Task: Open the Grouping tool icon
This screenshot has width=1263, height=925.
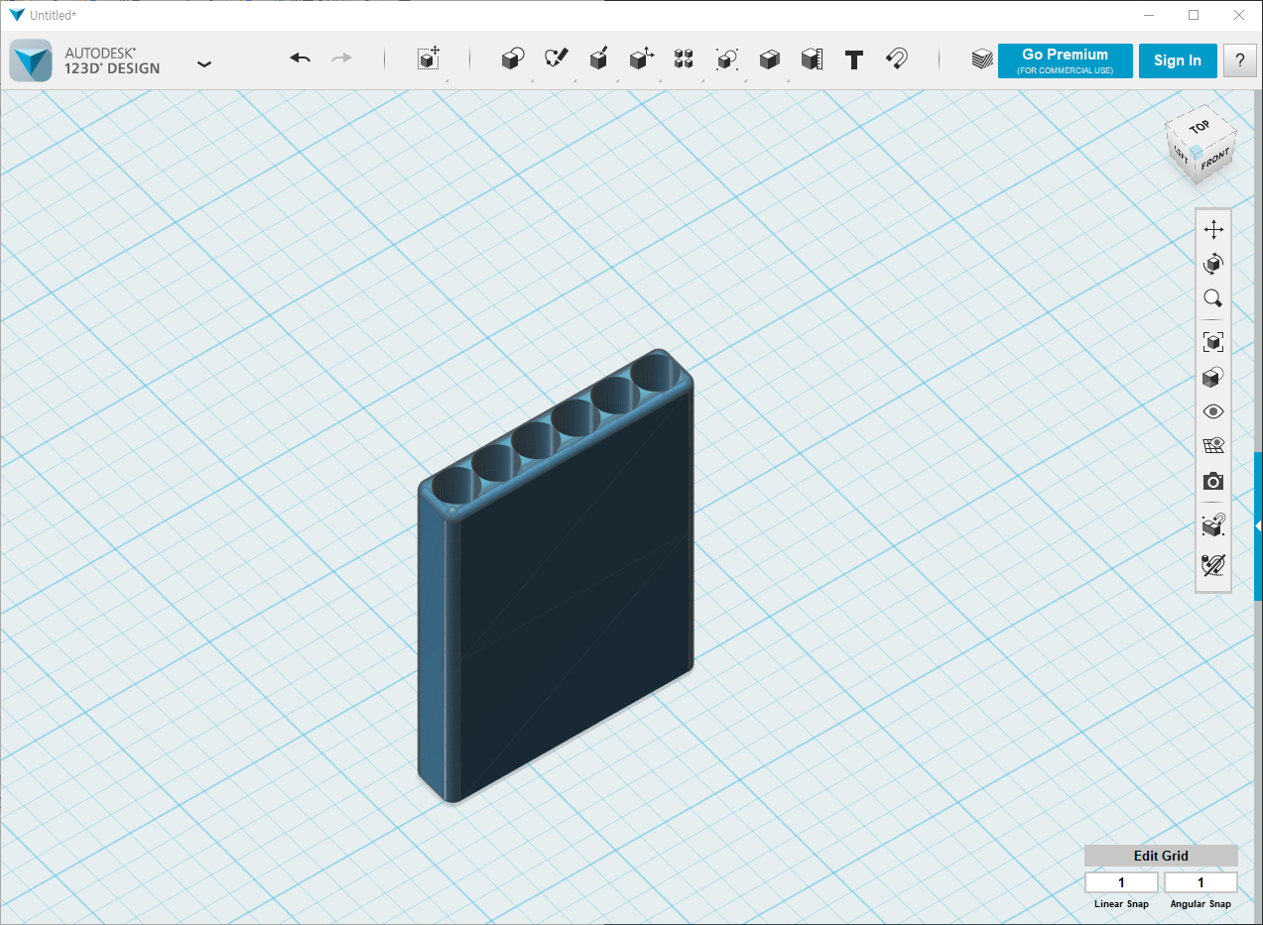Action: click(726, 59)
